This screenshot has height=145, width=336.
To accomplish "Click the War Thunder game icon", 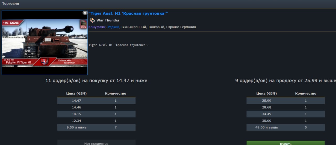I will (92, 20).
